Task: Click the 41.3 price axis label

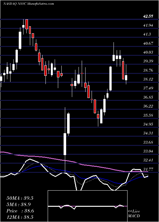Action: pyautogui.click(x=147, y=34)
